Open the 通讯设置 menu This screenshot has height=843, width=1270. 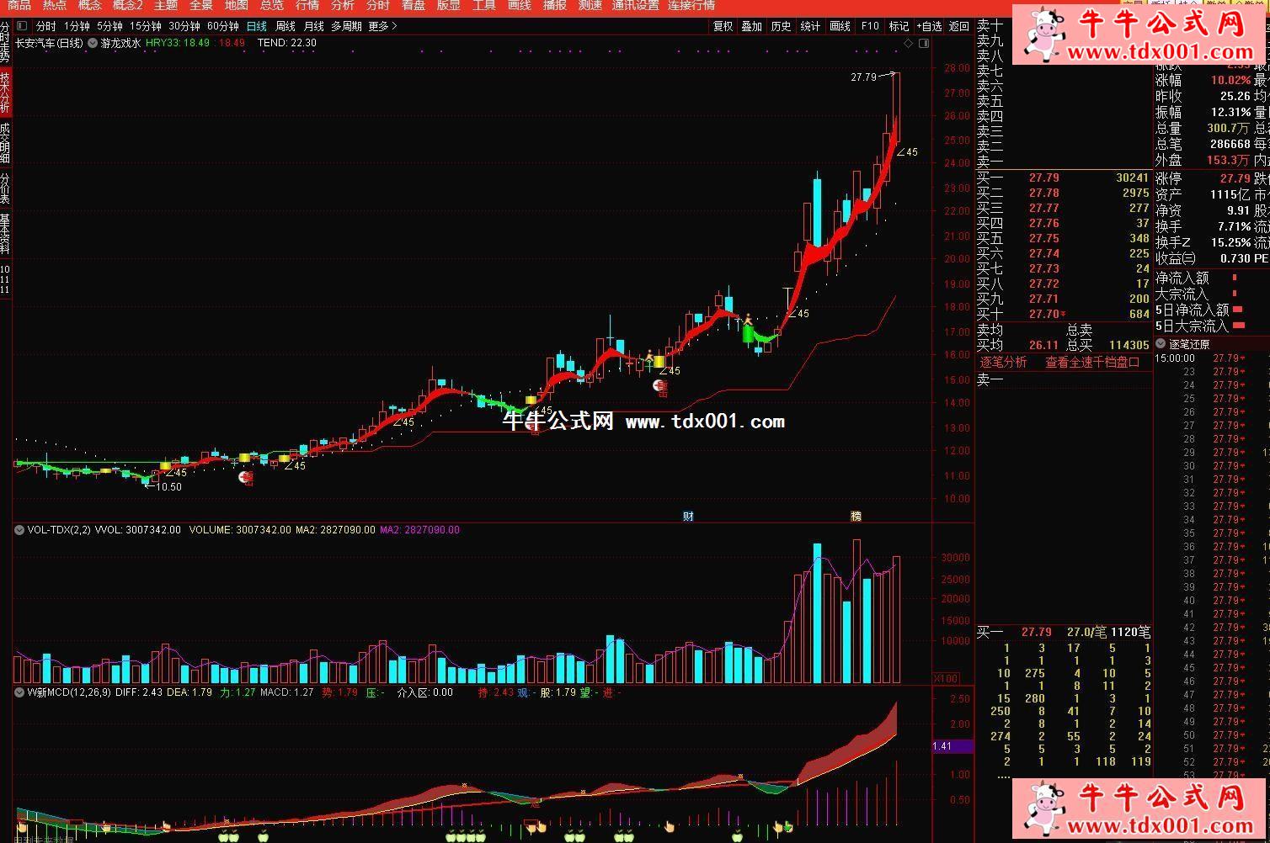635,6
